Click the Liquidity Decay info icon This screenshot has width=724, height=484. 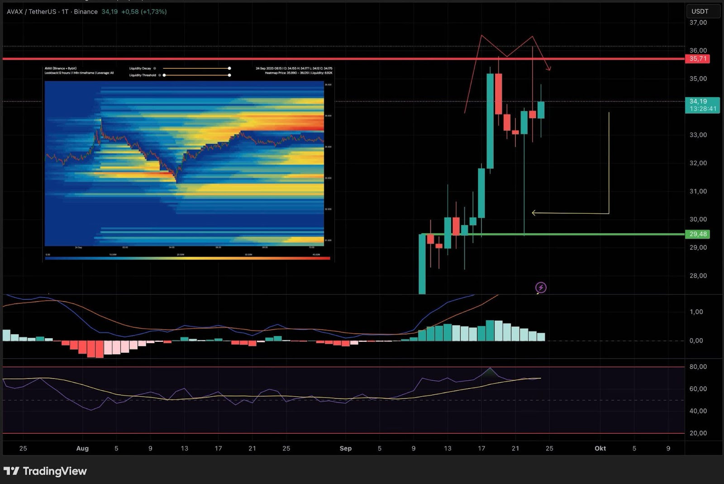click(x=155, y=68)
